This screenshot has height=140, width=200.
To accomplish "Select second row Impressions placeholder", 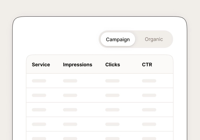I will pyautogui.click(x=70, y=95).
